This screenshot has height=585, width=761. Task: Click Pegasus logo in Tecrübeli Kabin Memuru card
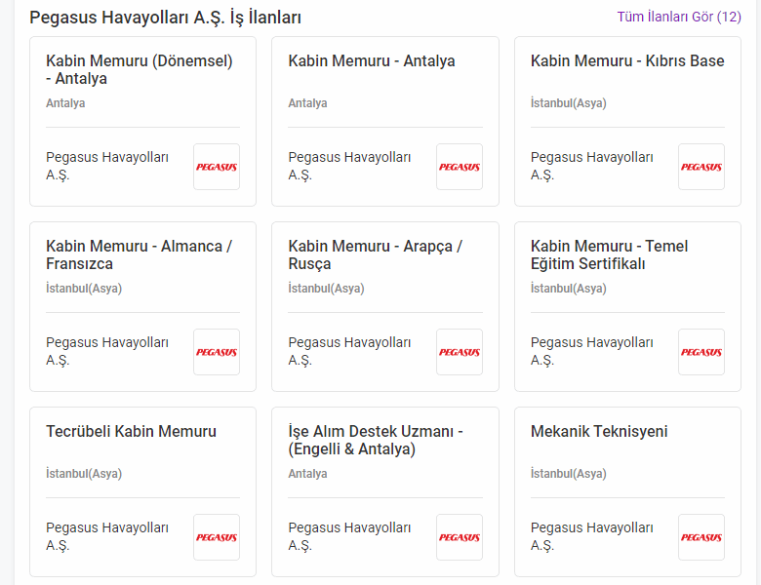[x=217, y=537]
